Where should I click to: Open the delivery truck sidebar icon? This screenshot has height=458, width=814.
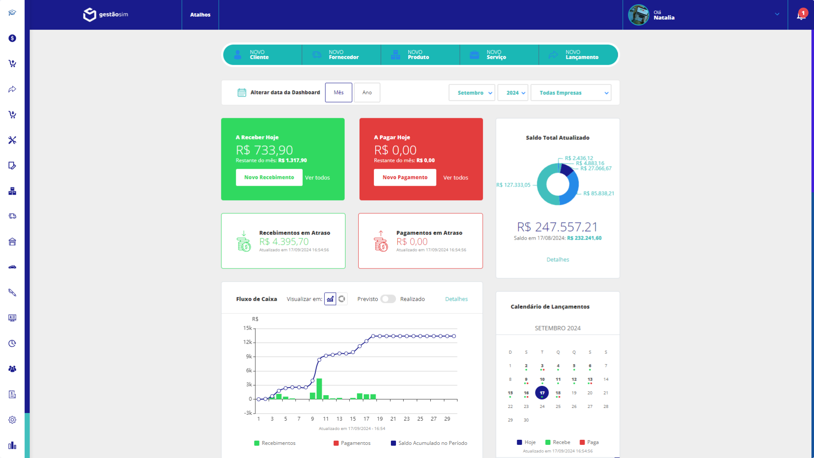coord(12,216)
